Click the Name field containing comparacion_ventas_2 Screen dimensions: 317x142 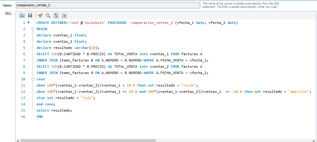(108, 5)
